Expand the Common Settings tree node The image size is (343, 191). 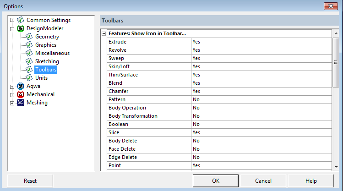pos(12,20)
